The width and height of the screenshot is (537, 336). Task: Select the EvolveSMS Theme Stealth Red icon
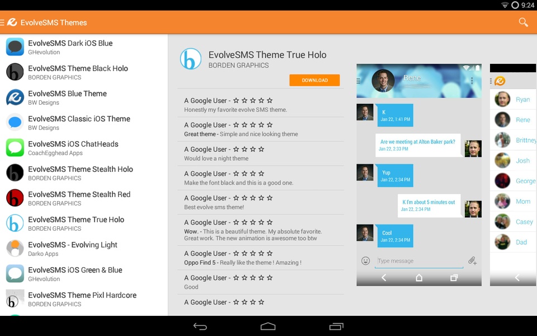click(15, 198)
